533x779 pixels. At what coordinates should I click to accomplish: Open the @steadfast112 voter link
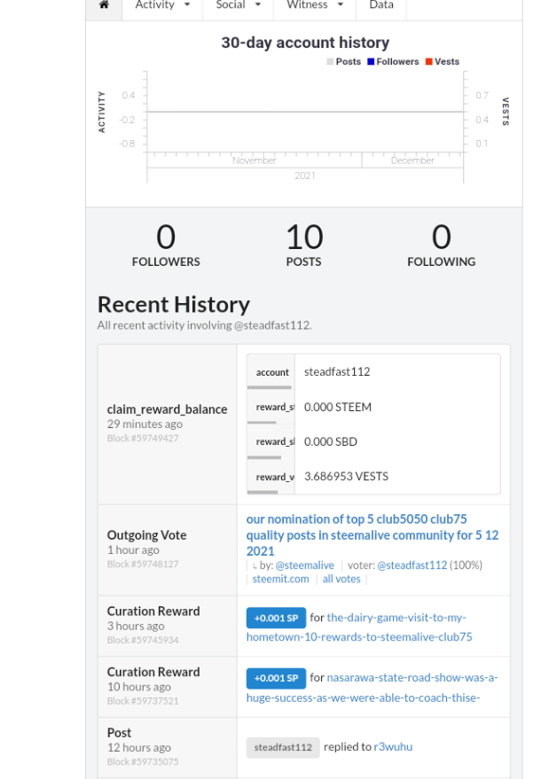tap(412, 565)
